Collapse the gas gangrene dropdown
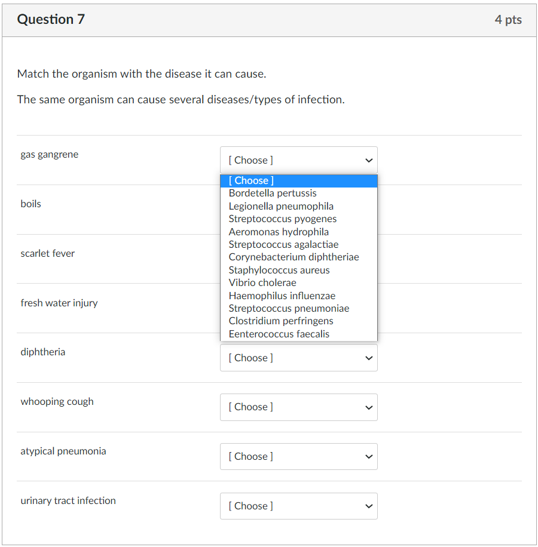Screen dimensions: 538x547 [x=298, y=160]
